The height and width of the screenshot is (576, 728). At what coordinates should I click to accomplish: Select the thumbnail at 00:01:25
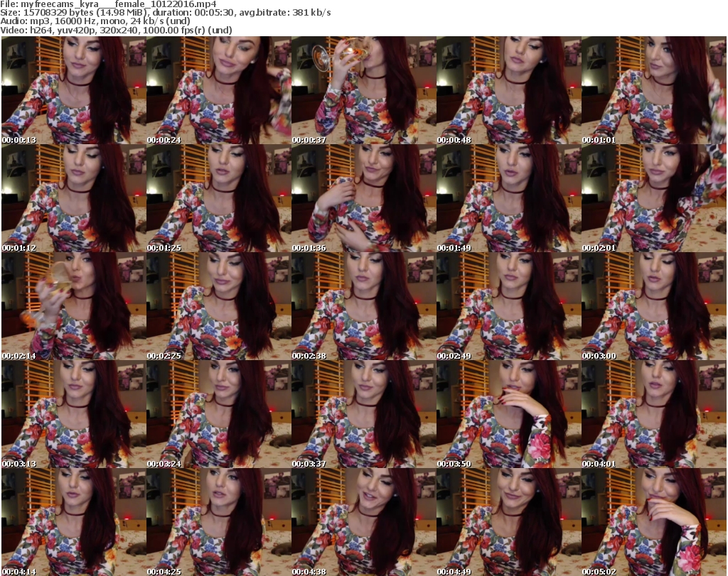[219, 198]
